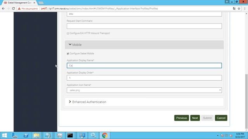Screen dimensions: 248x139
Task: Enable Configure EAI HTTP Inbound Transport
Action: coord(68,33)
